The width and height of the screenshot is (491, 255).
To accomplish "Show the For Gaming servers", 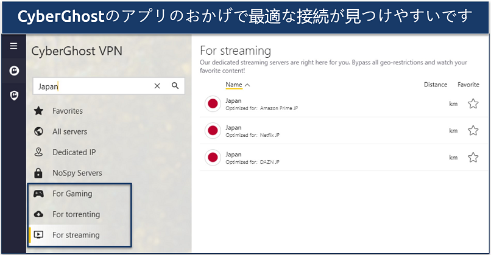I will click(72, 194).
